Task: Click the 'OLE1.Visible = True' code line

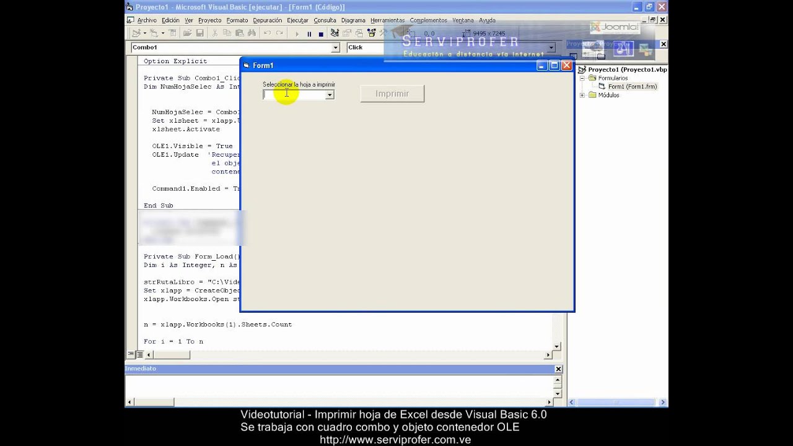Action: tap(193, 146)
